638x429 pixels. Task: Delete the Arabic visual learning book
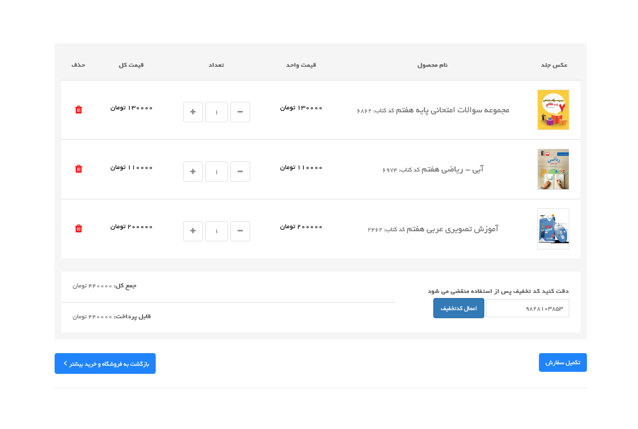(x=78, y=229)
